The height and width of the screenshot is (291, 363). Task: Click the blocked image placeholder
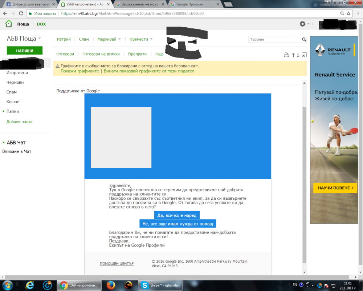click(121, 137)
